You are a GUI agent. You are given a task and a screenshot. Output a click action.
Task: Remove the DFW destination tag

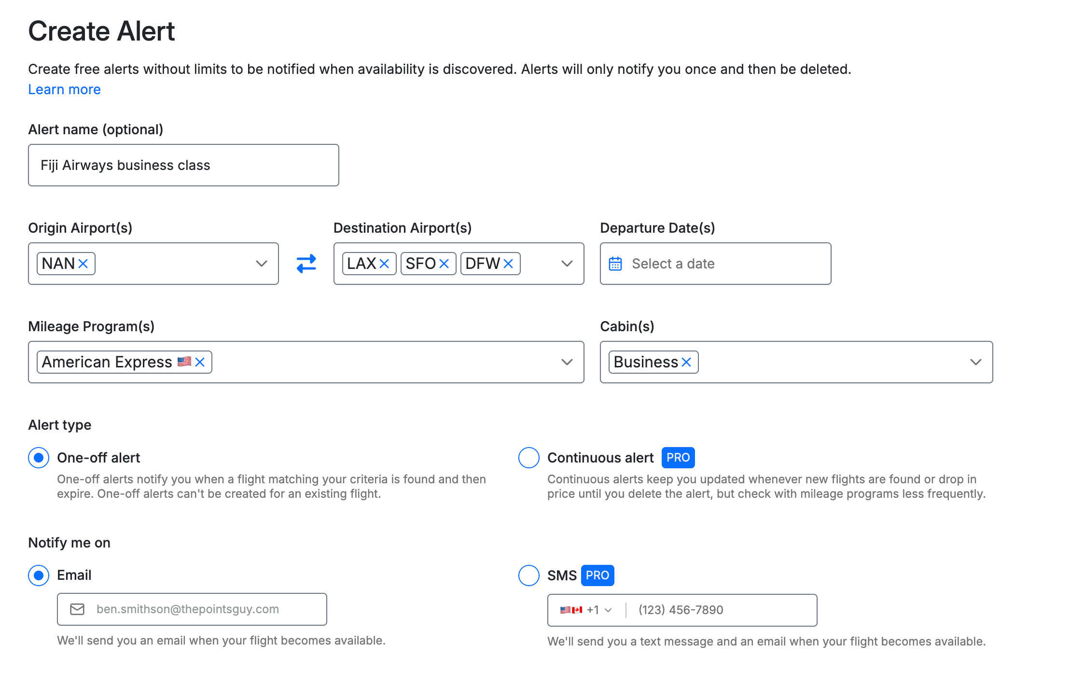coord(508,264)
